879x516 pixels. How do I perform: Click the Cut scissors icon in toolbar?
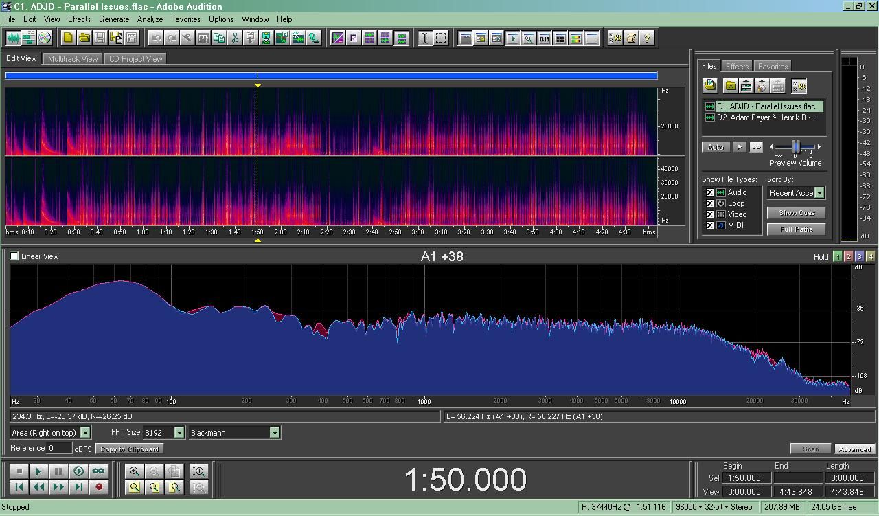(x=235, y=38)
